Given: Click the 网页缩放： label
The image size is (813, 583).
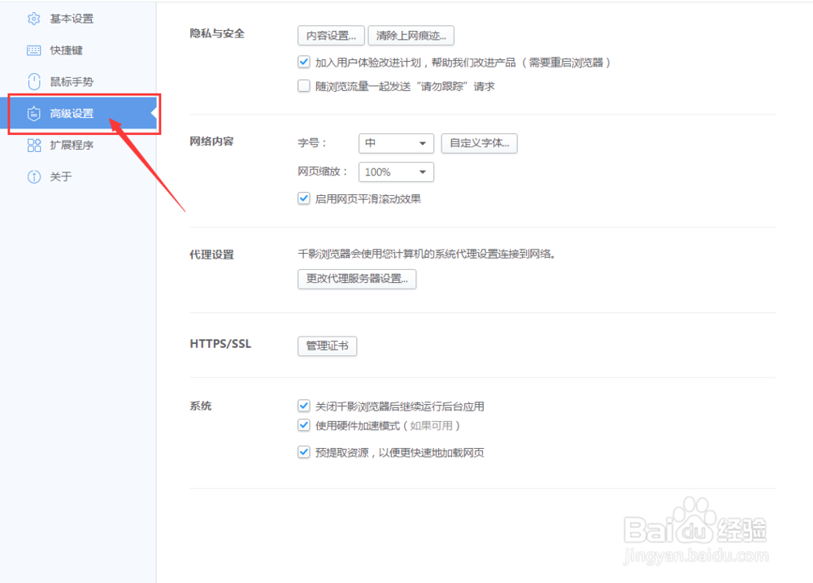Looking at the screenshot, I should (x=323, y=172).
